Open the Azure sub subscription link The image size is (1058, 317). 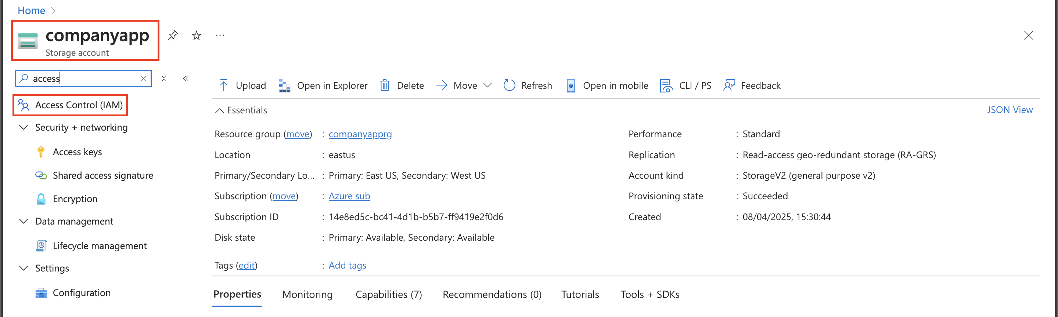[349, 196]
